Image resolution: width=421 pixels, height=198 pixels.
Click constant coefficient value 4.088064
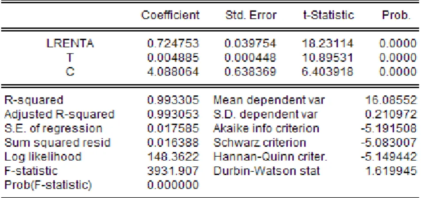pos(173,72)
